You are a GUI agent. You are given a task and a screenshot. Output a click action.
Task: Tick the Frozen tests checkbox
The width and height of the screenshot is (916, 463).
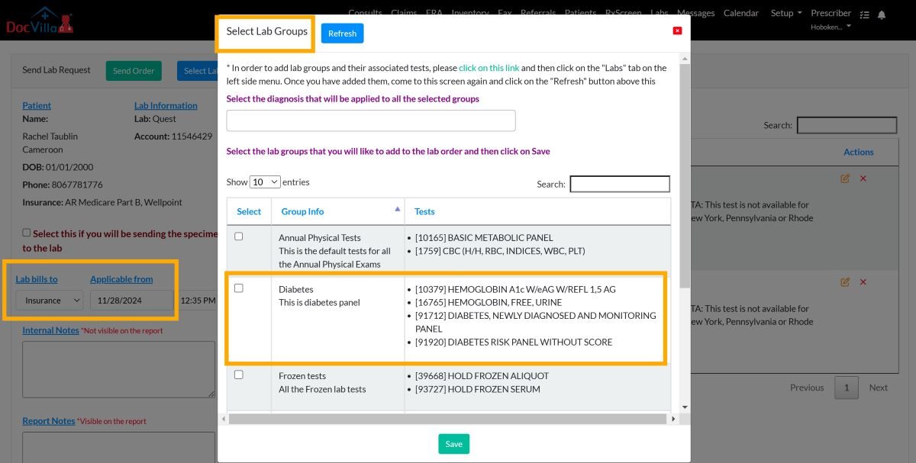coord(239,375)
